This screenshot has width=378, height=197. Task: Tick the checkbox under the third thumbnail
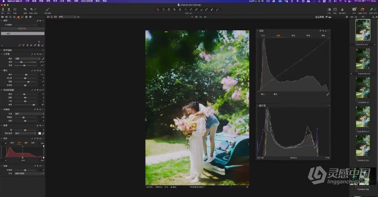[x=357, y=100]
